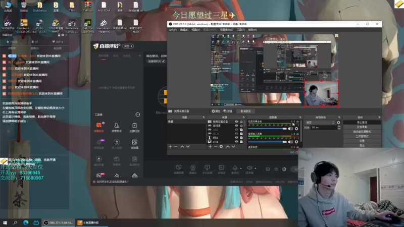Mute the video capture device audio speaker icon
The image size is (404, 227).
click(290, 129)
